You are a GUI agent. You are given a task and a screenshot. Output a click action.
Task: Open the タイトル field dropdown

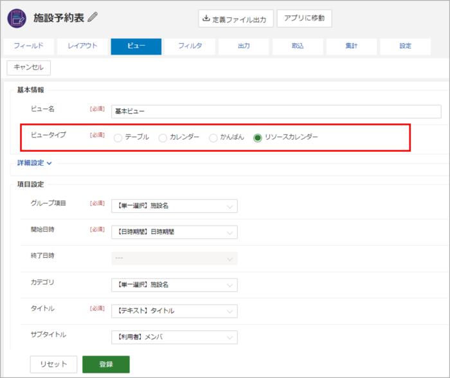[x=174, y=311]
